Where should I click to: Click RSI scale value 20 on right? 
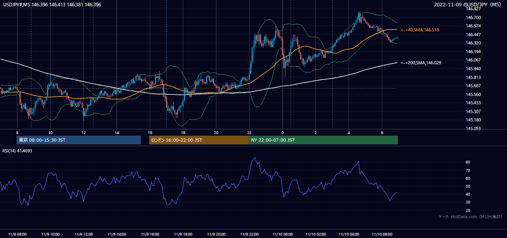468,210
